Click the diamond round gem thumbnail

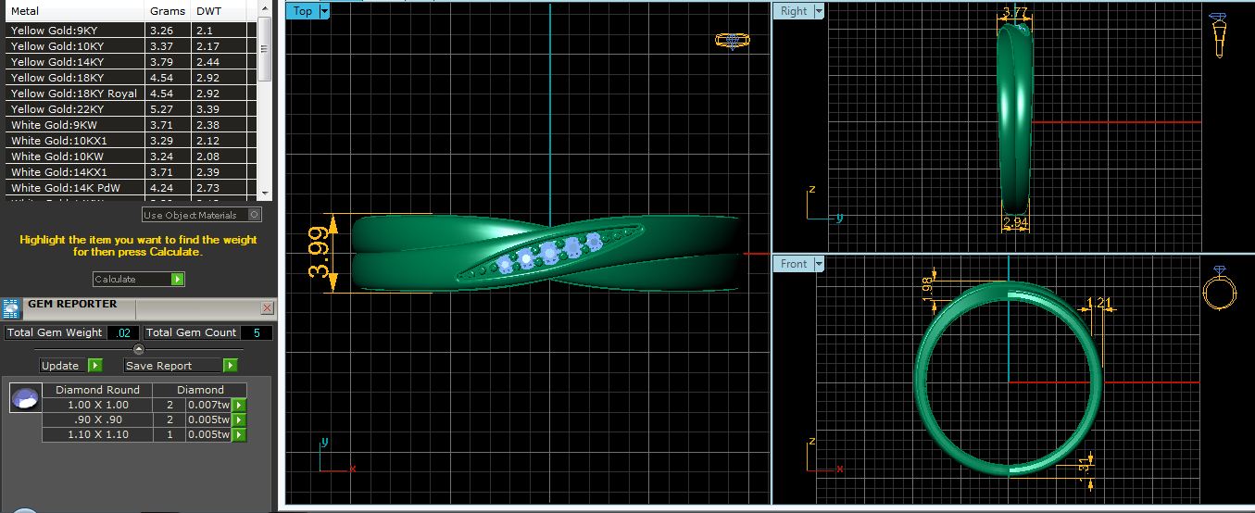[25, 398]
